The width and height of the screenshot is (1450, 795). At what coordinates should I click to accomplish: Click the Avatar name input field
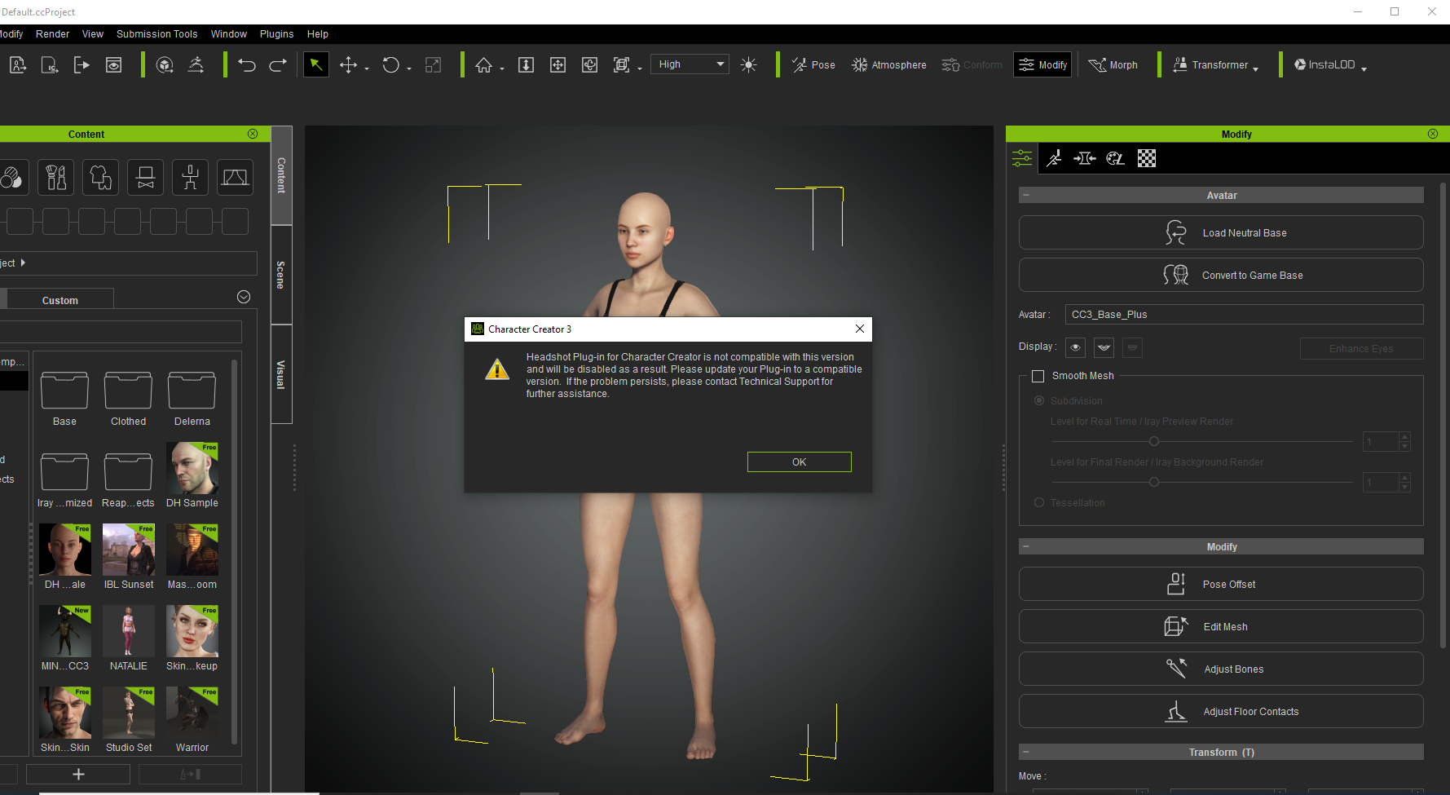click(x=1244, y=314)
